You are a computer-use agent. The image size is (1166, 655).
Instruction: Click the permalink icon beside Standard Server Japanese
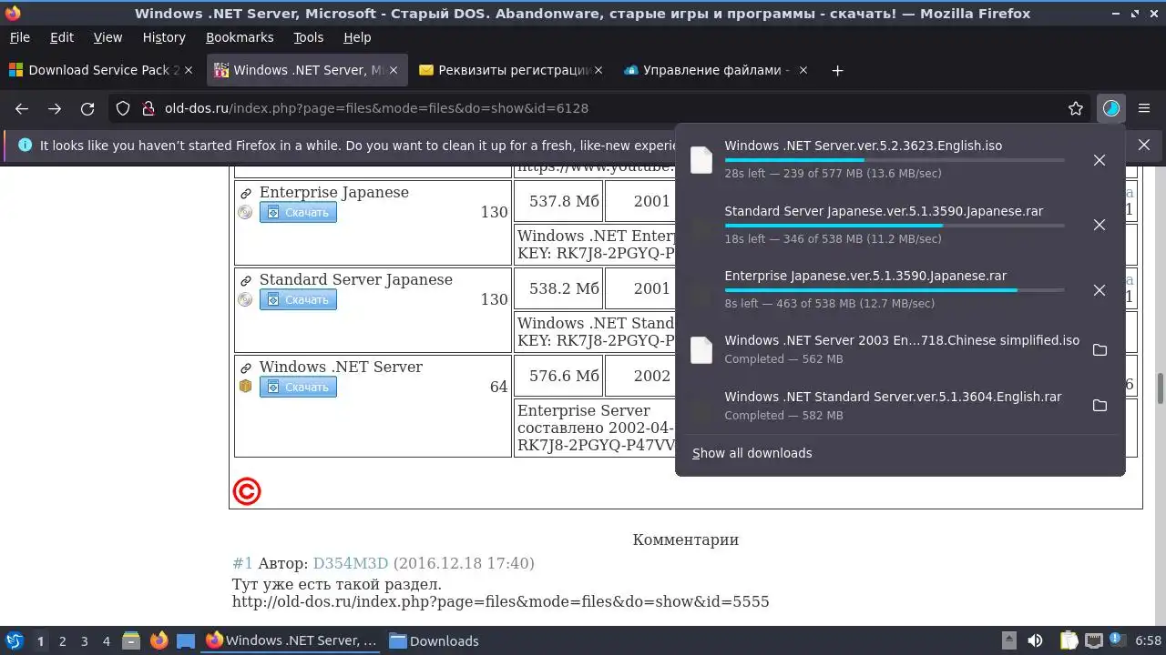(x=246, y=280)
